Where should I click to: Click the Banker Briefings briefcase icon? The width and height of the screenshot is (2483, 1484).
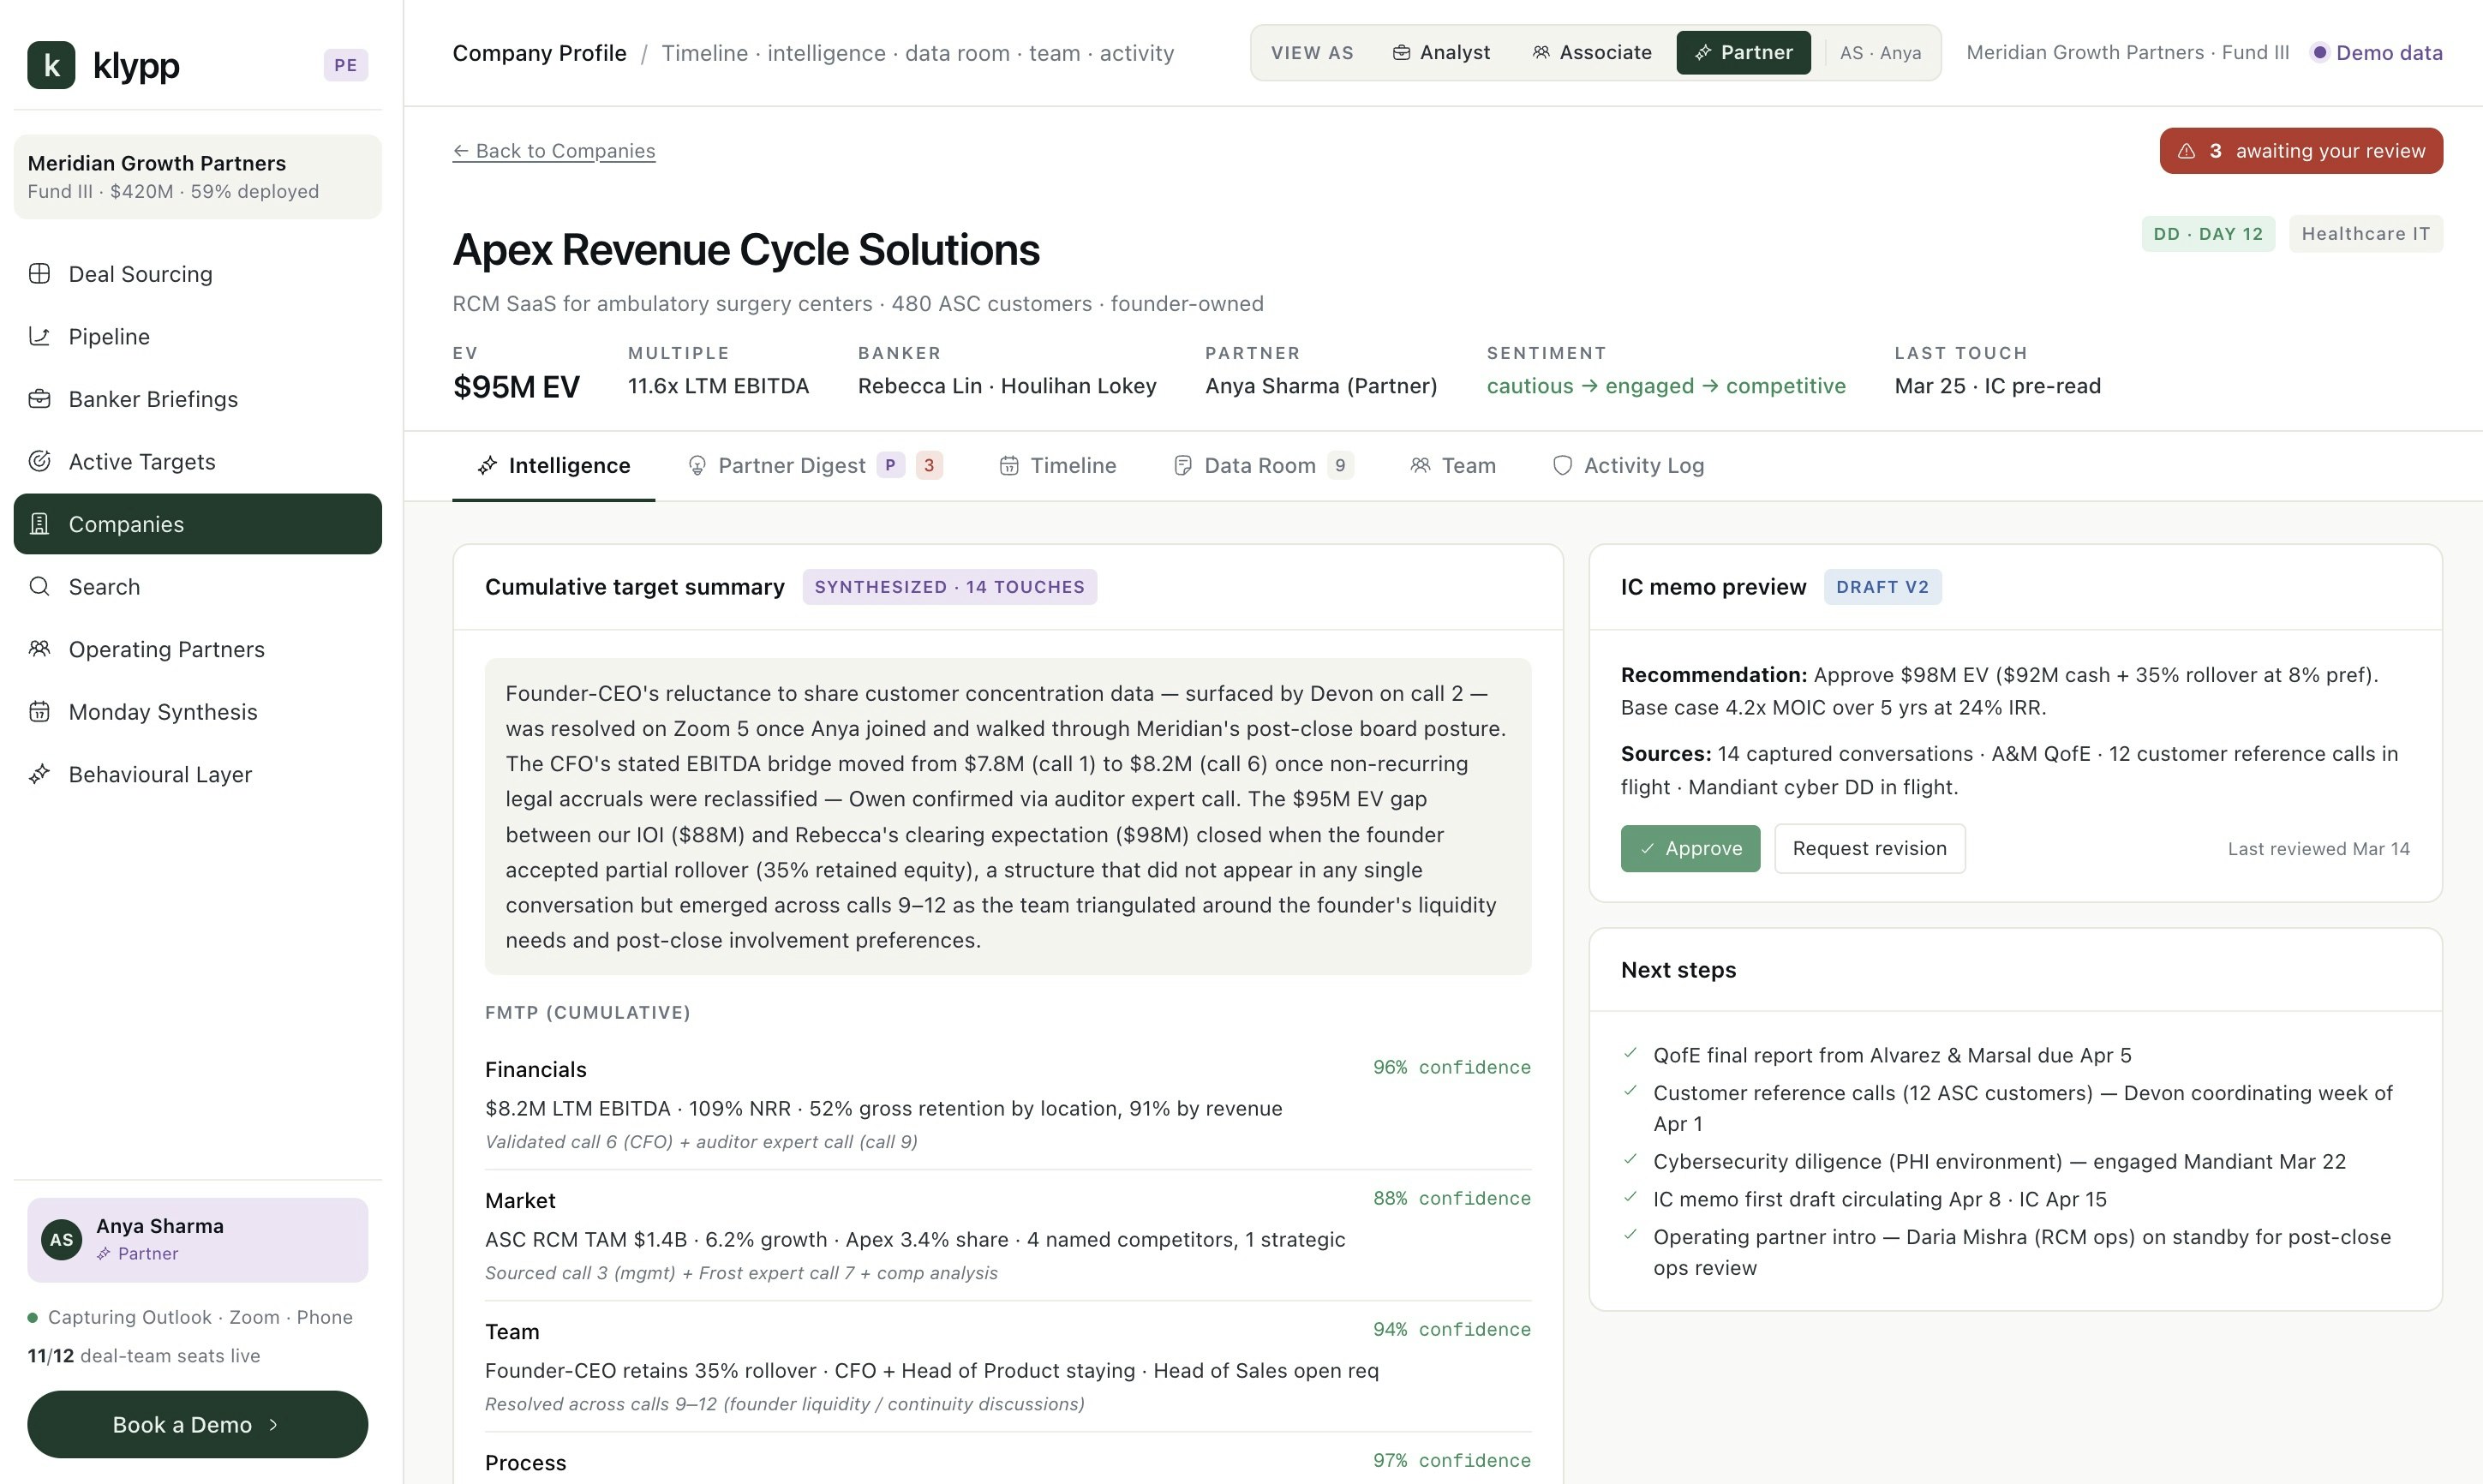point(40,399)
